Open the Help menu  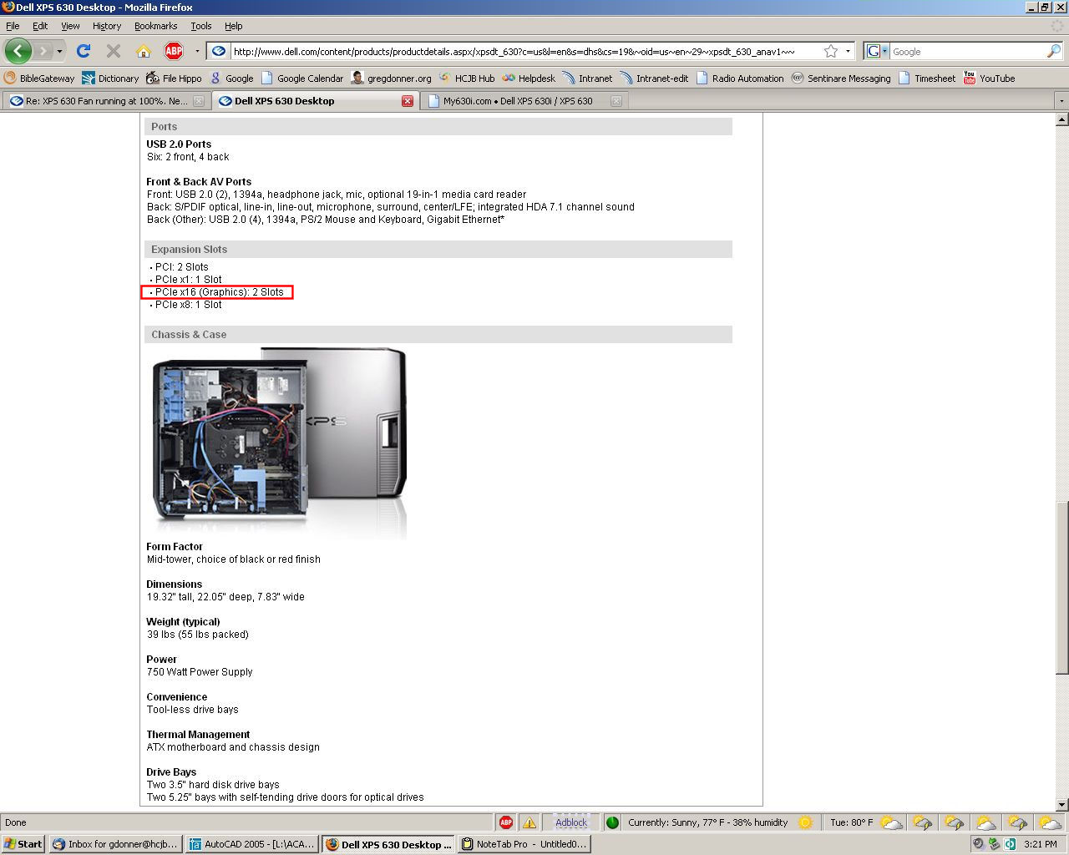point(234,26)
